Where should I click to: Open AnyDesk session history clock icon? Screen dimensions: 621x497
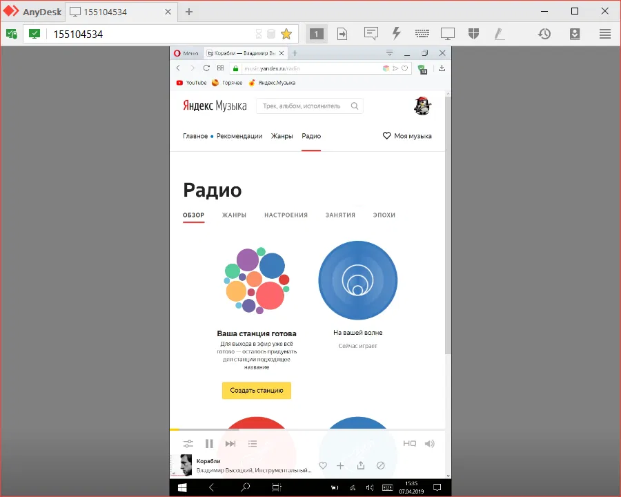[544, 34]
